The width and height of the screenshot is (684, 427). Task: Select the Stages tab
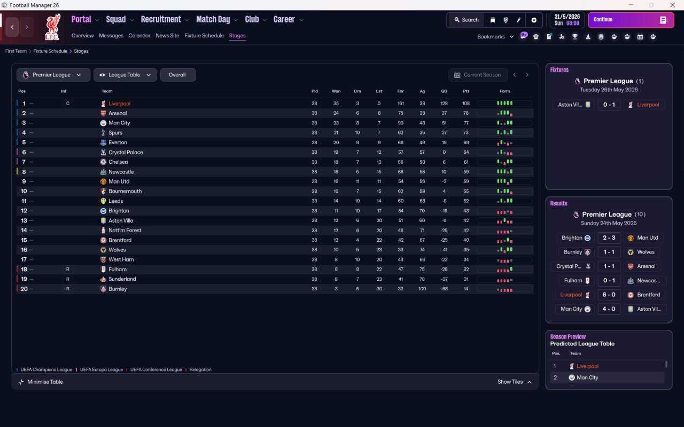(x=237, y=36)
